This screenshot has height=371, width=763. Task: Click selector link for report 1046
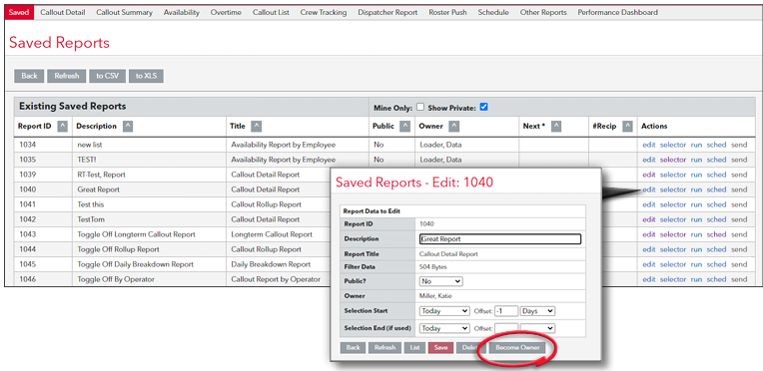pos(673,279)
